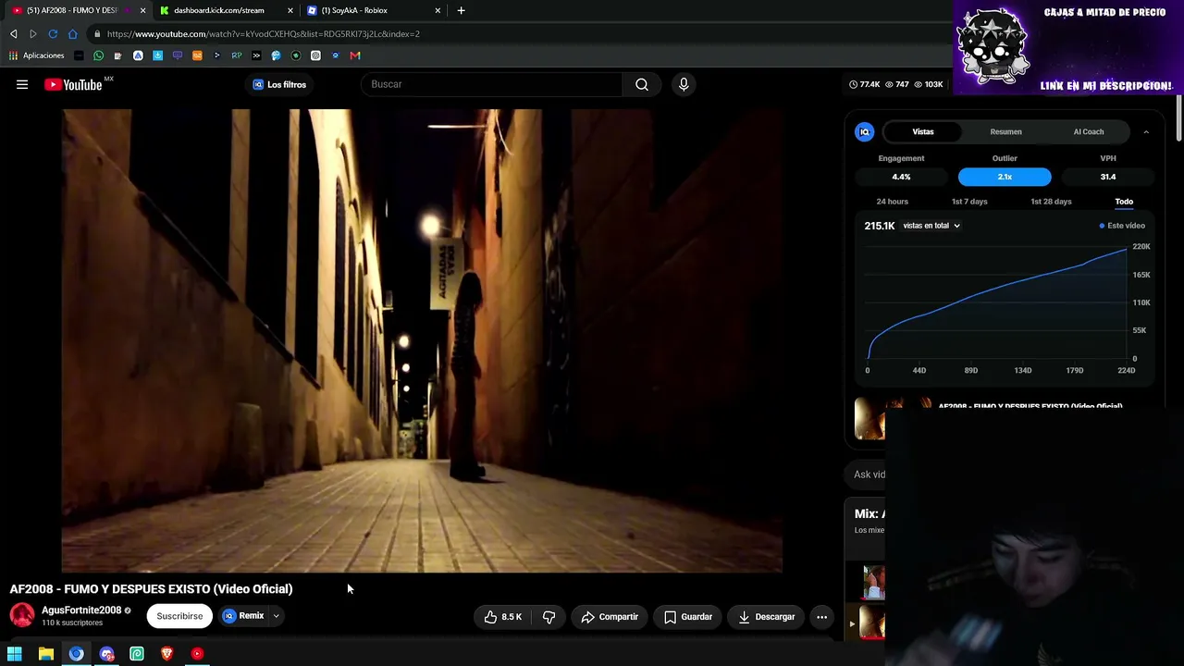Open the red YouTube taskbar app
The image size is (1184, 666).
point(197,654)
